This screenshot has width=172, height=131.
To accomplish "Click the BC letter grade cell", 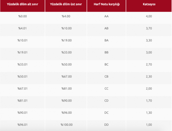I will pyautogui.click(x=106, y=66).
